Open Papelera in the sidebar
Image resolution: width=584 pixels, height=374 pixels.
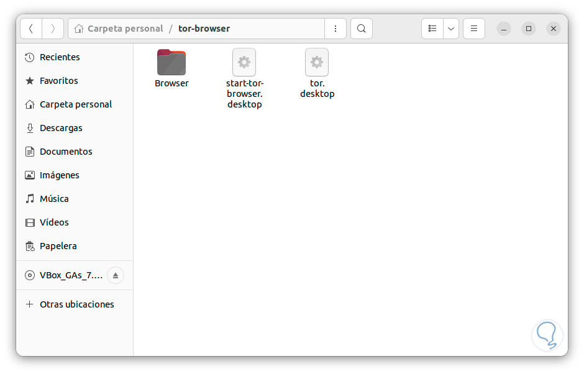click(x=75, y=246)
